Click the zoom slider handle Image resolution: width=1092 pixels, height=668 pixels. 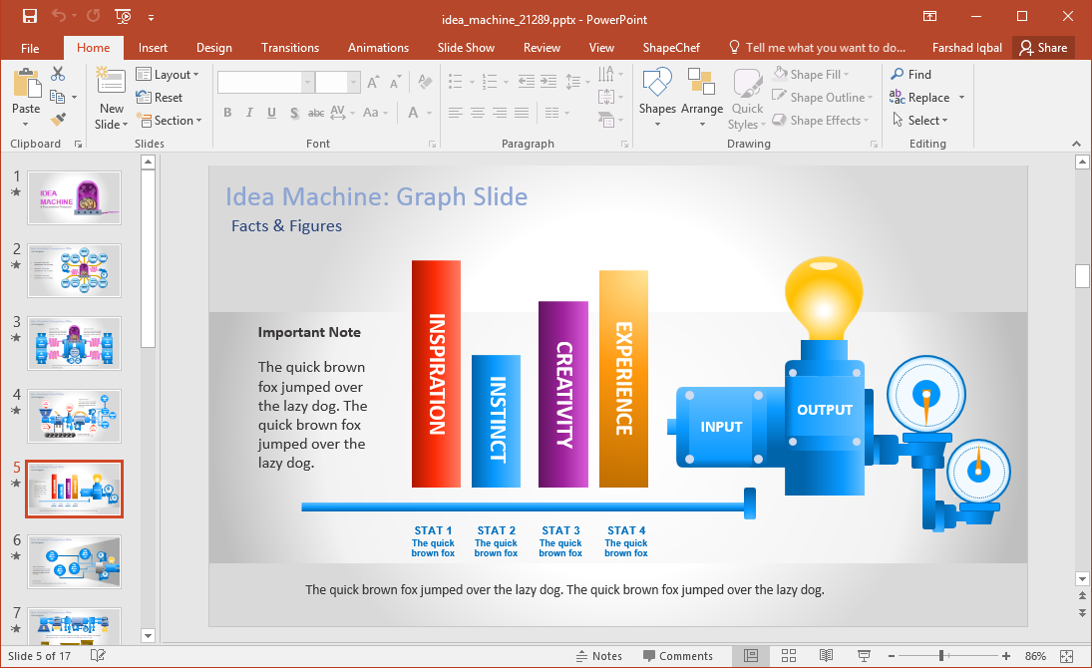(940, 656)
